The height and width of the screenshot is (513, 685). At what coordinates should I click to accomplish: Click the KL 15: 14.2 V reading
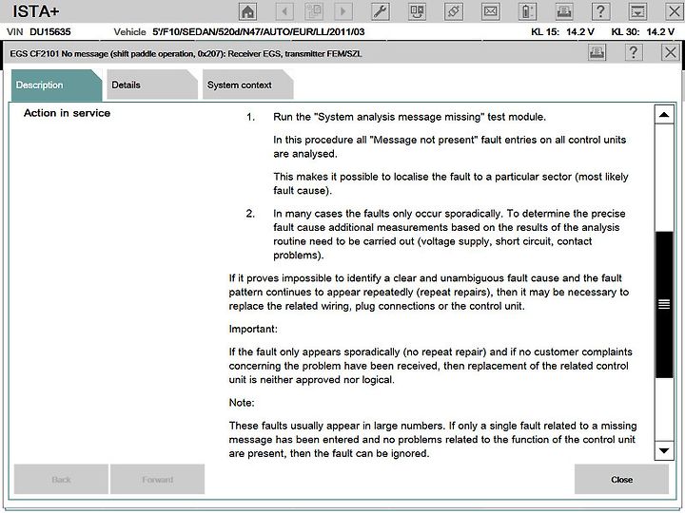pyautogui.click(x=562, y=32)
